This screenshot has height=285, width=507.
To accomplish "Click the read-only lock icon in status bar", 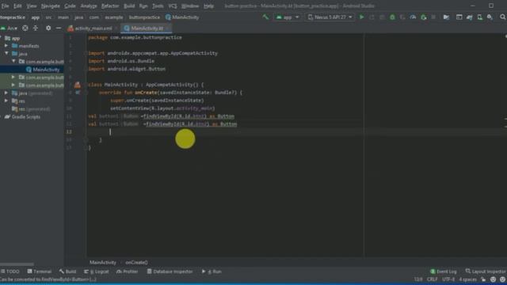I will (483, 279).
